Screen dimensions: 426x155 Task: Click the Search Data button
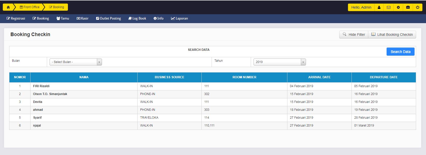click(x=400, y=52)
